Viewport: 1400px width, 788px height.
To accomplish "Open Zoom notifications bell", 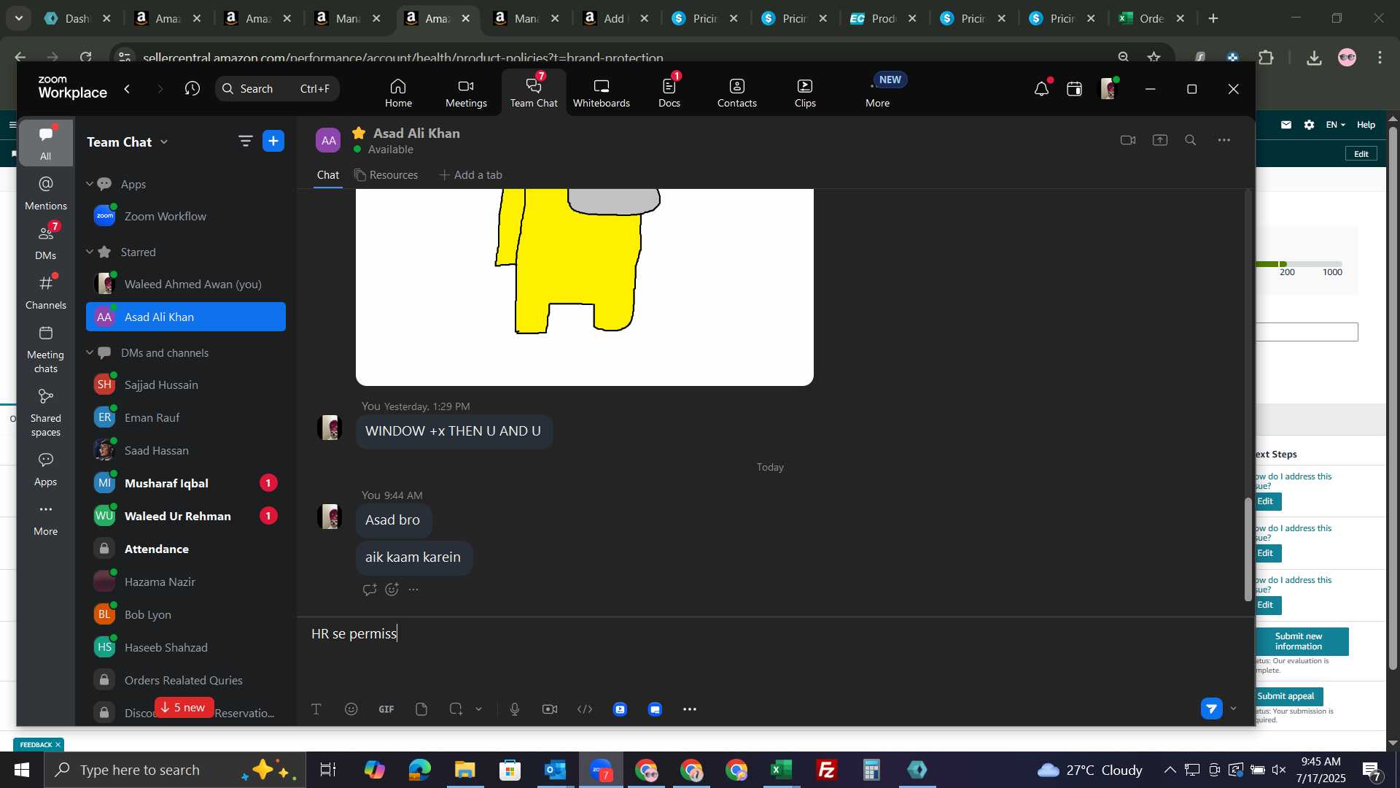I will [x=1041, y=89].
